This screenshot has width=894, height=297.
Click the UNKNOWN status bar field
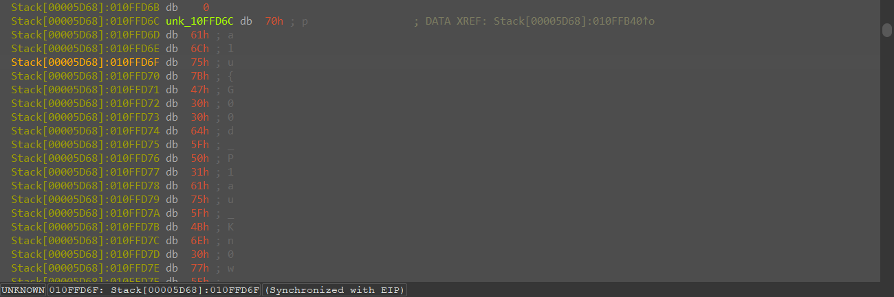[23, 290]
